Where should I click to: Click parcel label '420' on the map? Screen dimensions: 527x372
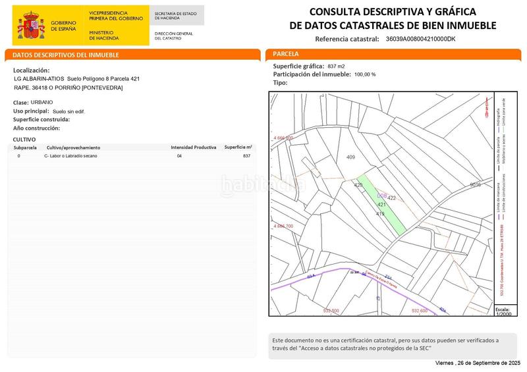[x=358, y=185]
